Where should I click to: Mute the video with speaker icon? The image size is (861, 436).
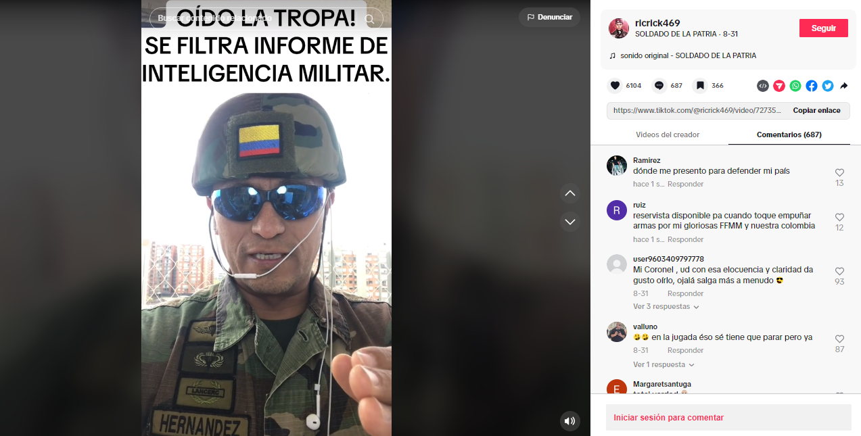tap(570, 421)
